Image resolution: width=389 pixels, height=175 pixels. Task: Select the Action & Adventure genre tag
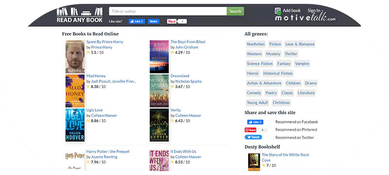[x=264, y=83]
